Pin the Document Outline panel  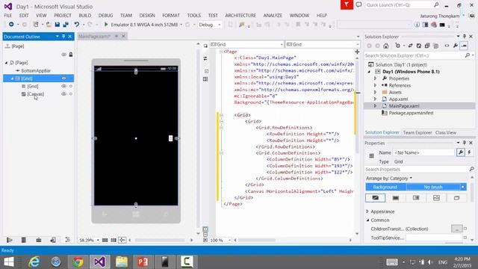tap(63, 37)
